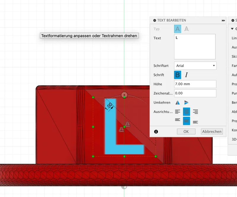
Task: Click the Höhe 7.00 mm field
Action: point(195,84)
